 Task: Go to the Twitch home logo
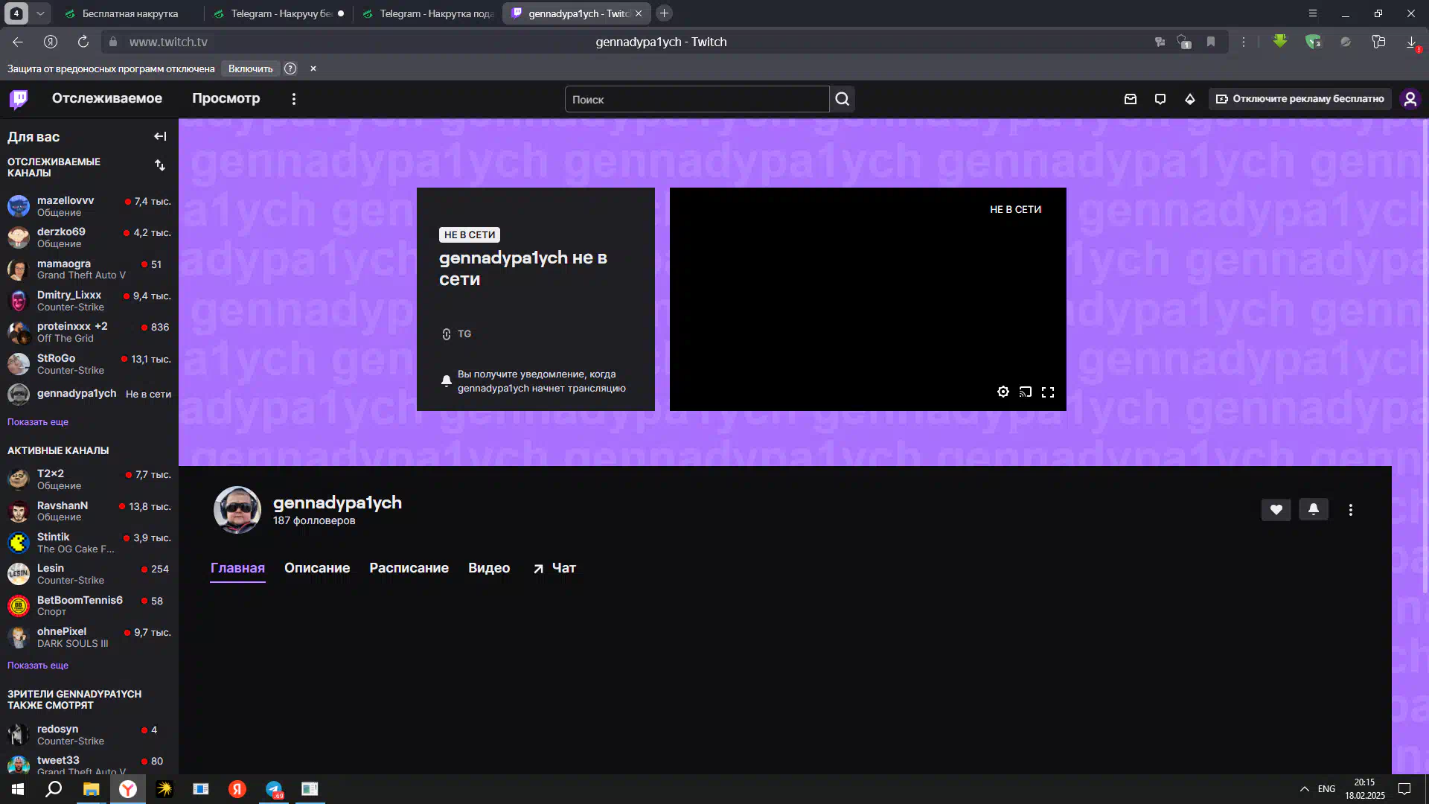click(x=19, y=99)
